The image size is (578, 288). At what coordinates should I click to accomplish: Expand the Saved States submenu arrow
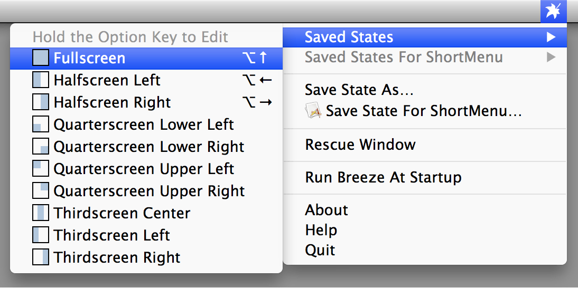click(x=551, y=37)
